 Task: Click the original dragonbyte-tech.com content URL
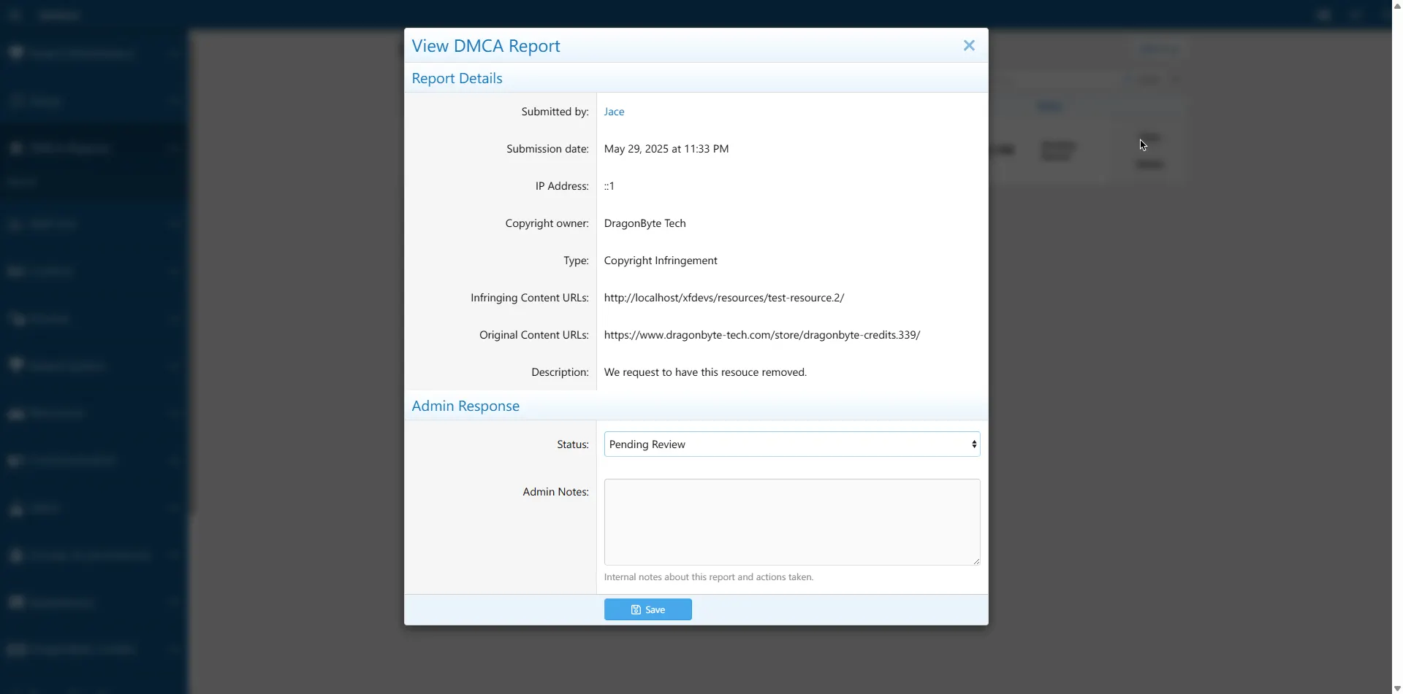pyautogui.click(x=761, y=335)
